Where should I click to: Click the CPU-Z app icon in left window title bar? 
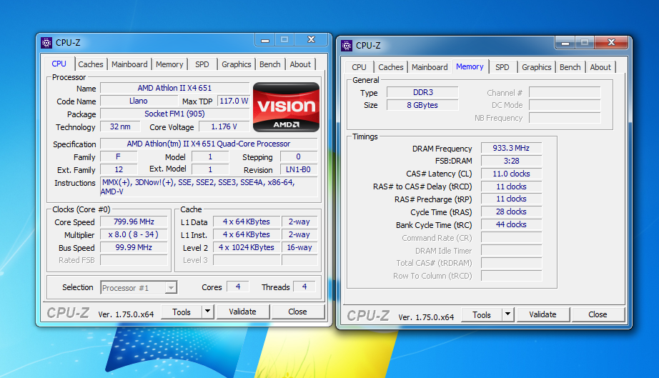tap(46, 43)
